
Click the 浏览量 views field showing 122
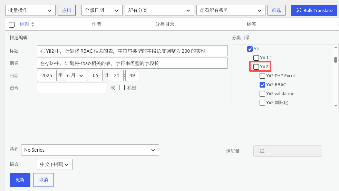(x=288, y=151)
